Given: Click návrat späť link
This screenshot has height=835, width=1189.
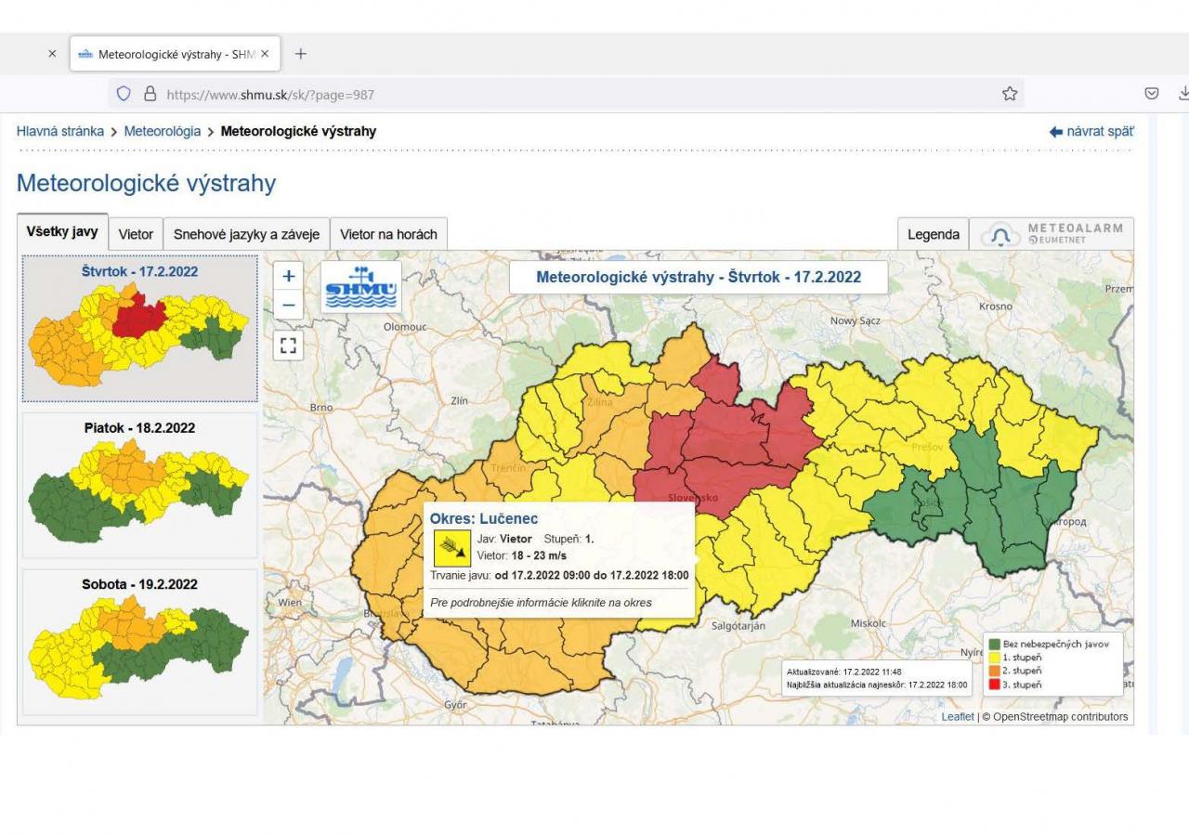Looking at the screenshot, I should click(x=1091, y=132).
